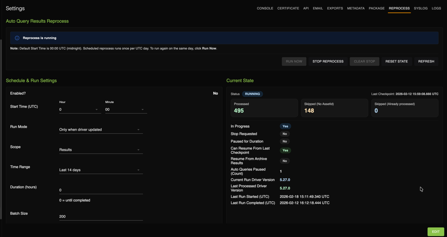Screen dimensions: 447x237
Task: Click the Last Processed Driver Version value
Action: [x=285, y=188]
